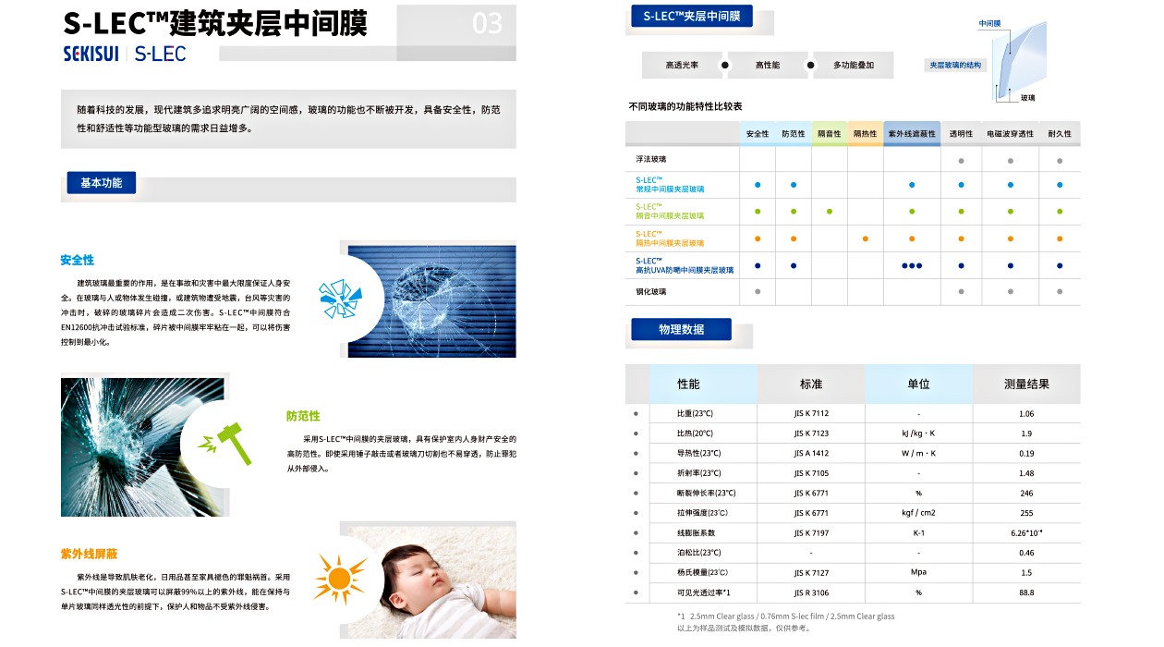1164x647 pixels.
Task: Select the 钢化玻璃 row label
Action: click(x=651, y=292)
